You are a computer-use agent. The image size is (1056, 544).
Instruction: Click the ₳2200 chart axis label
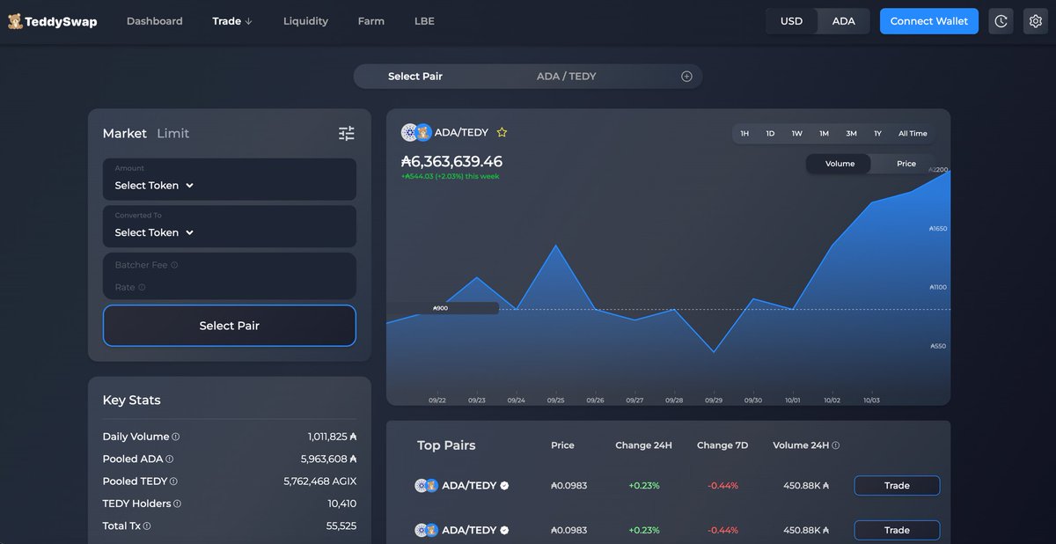tap(938, 170)
